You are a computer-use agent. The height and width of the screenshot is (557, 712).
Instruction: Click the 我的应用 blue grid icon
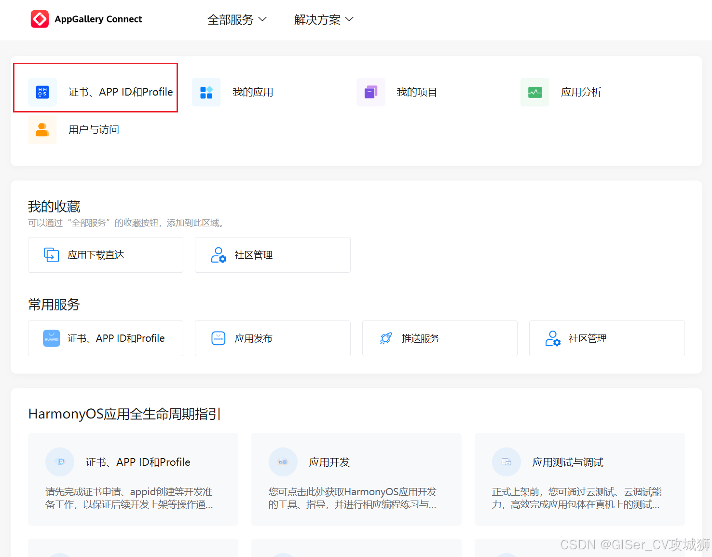point(206,92)
